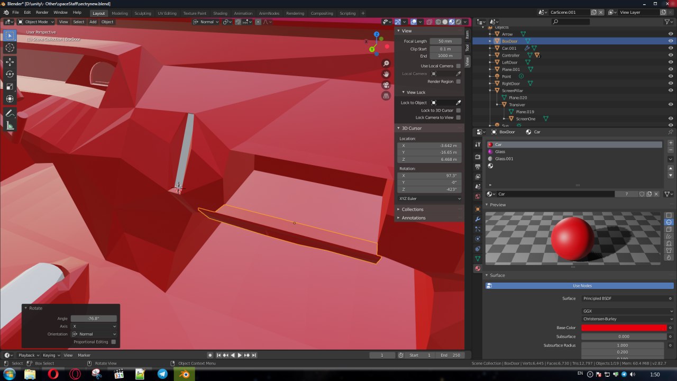Click the zoom view magnifier gizmo
The height and width of the screenshot is (381, 677).
tap(386, 63)
